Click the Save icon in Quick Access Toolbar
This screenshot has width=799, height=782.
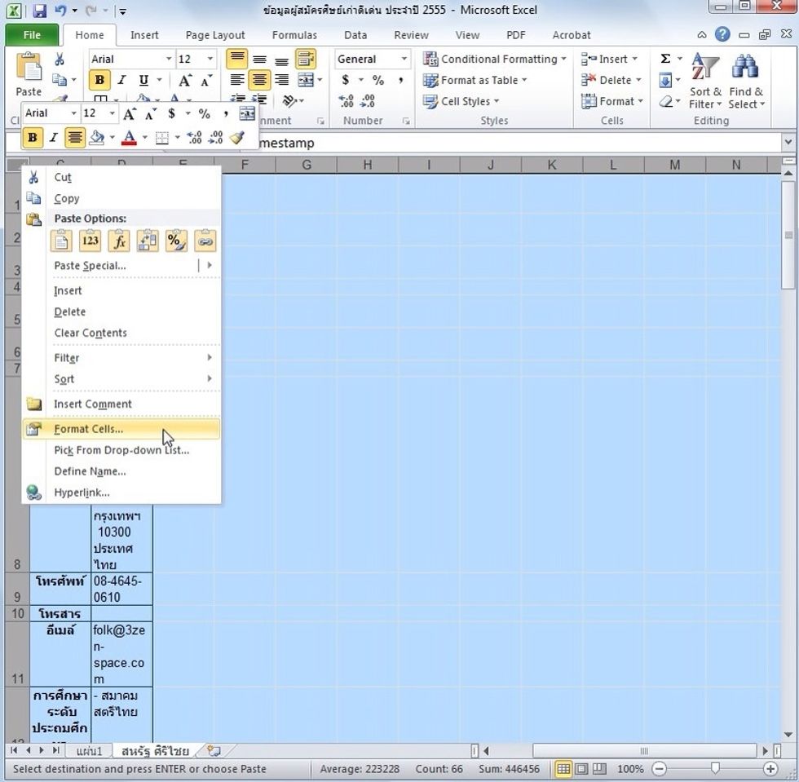(x=39, y=11)
